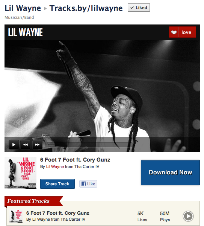Click the breadcrumb arrow between the titles
Viewport: 204px width, 226px height.
pyautogui.click(x=45, y=9)
